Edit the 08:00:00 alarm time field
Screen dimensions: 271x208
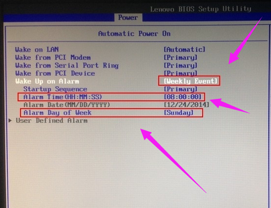[183, 97]
